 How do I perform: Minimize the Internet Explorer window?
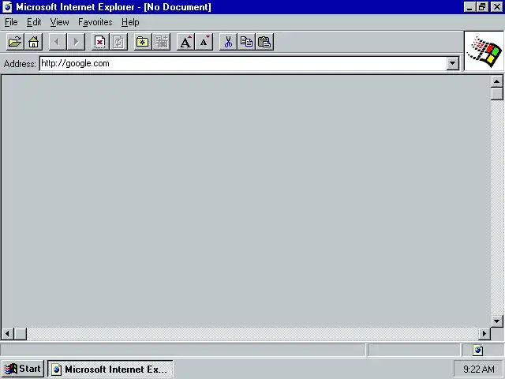click(x=470, y=7)
